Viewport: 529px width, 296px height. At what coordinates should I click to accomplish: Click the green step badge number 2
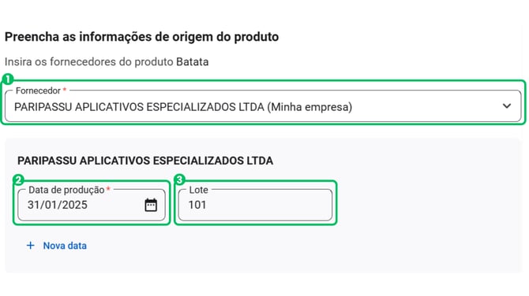pyautogui.click(x=19, y=179)
